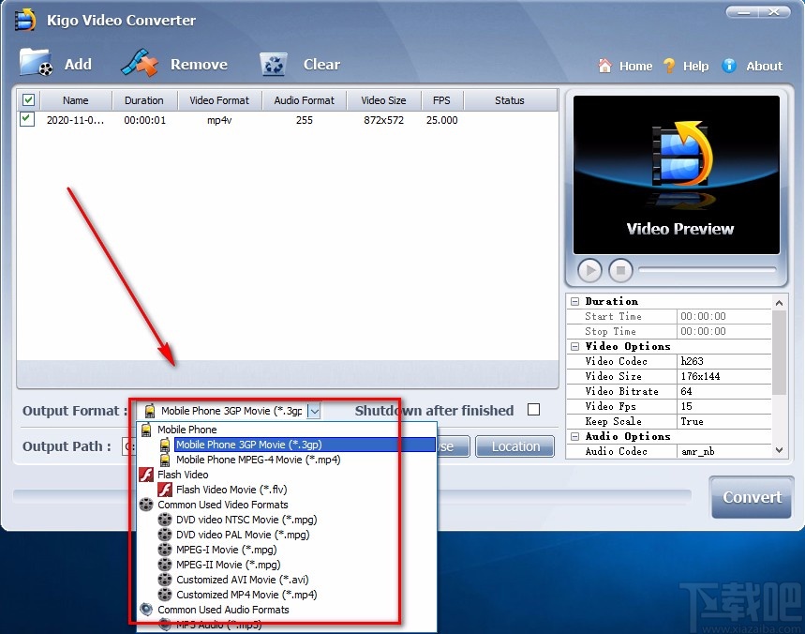
Task: Click the Flash Video category icon
Action: (x=146, y=475)
